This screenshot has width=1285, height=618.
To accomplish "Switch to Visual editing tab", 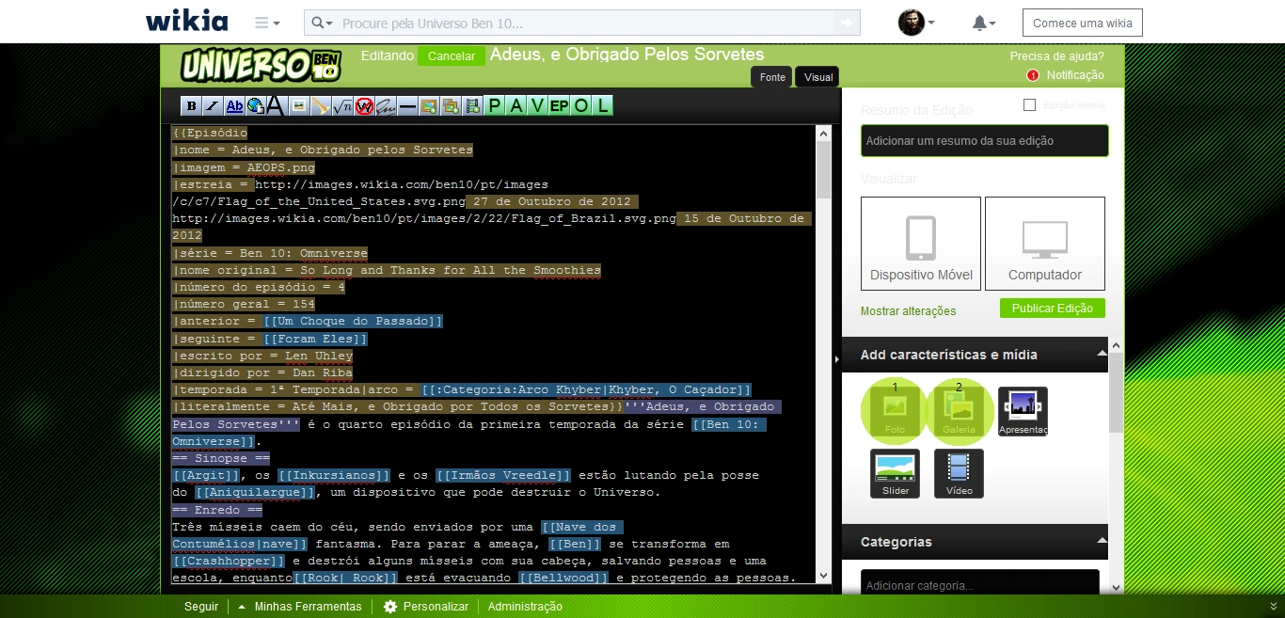I will 817,77.
